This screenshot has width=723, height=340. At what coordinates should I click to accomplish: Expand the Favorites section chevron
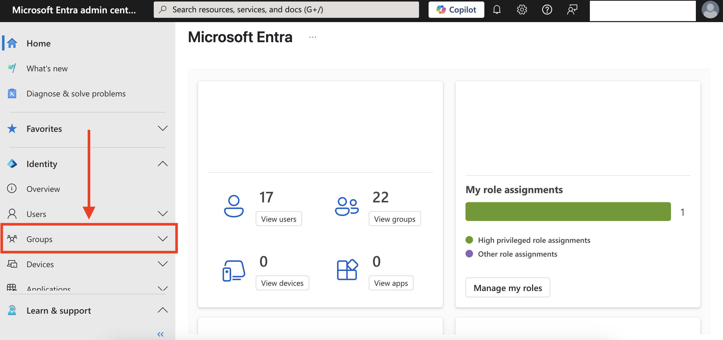[x=163, y=129]
